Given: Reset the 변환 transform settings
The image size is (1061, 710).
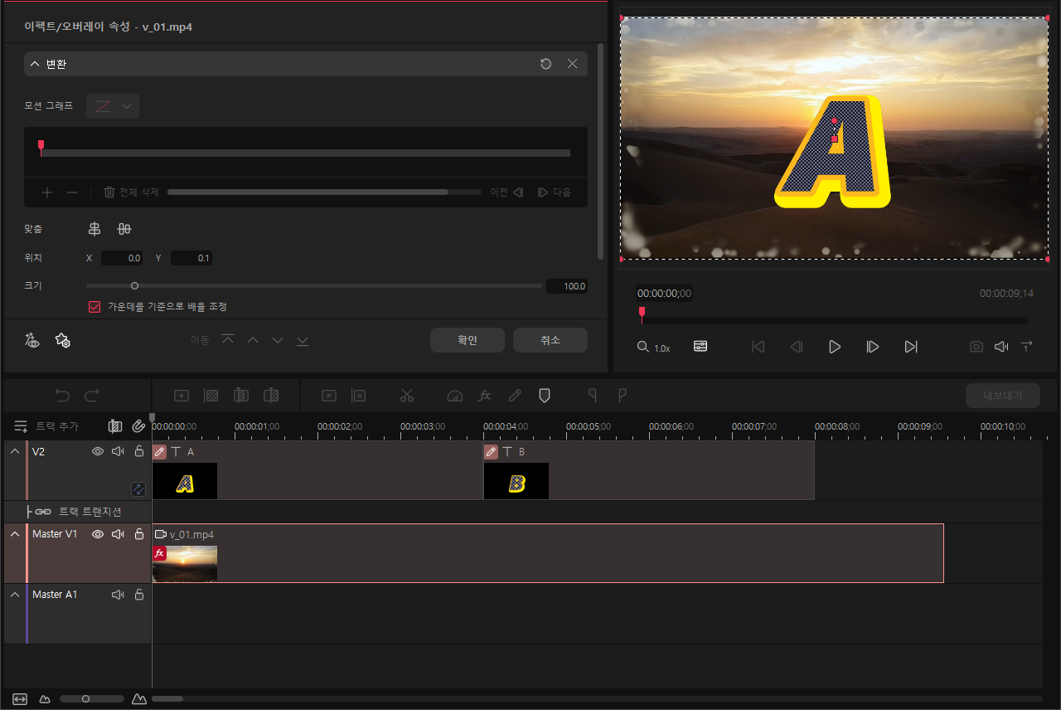Looking at the screenshot, I should pos(545,64).
